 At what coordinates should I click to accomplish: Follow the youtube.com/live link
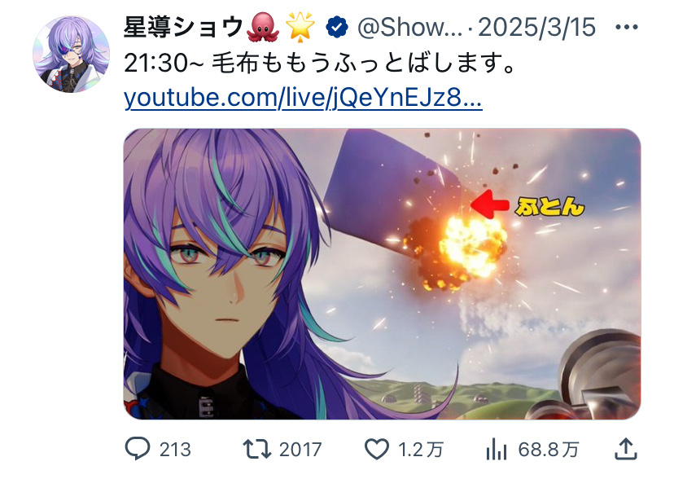click(x=303, y=97)
